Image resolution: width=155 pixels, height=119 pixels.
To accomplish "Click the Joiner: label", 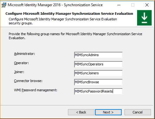I will (x=19, y=72).
